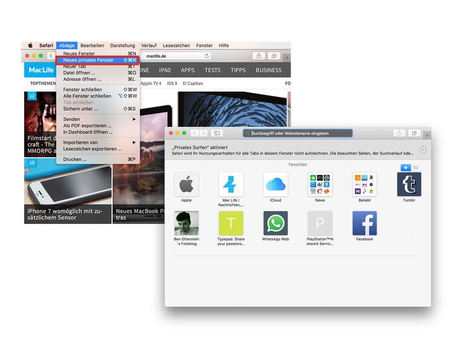Close the Ablage menu by clicking it

pos(67,45)
